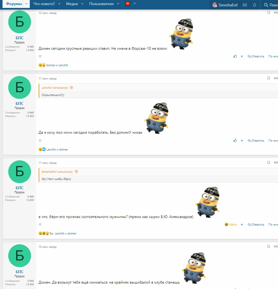This screenshot has height=289, width=278.
Task: Open the 12 мин. назад timestamp
Action: click(x=47, y=13)
